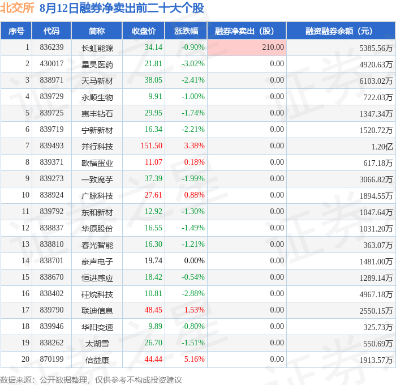Click the 北交所 title text
396x385 pixels.
17,8
